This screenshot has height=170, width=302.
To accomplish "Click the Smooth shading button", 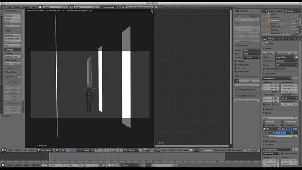I will 8,57.
